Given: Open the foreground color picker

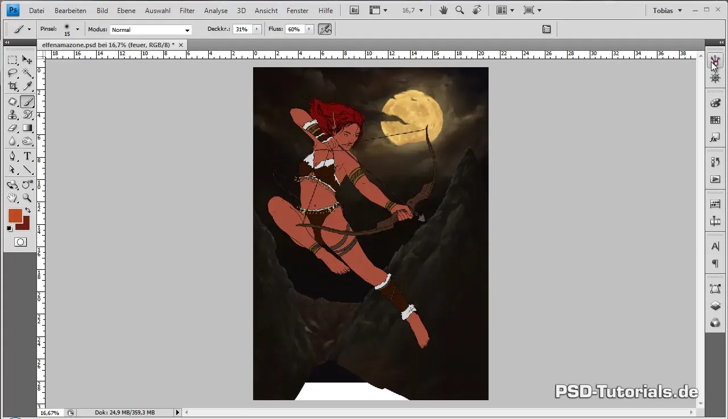Looking at the screenshot, I should pos(15,216).
